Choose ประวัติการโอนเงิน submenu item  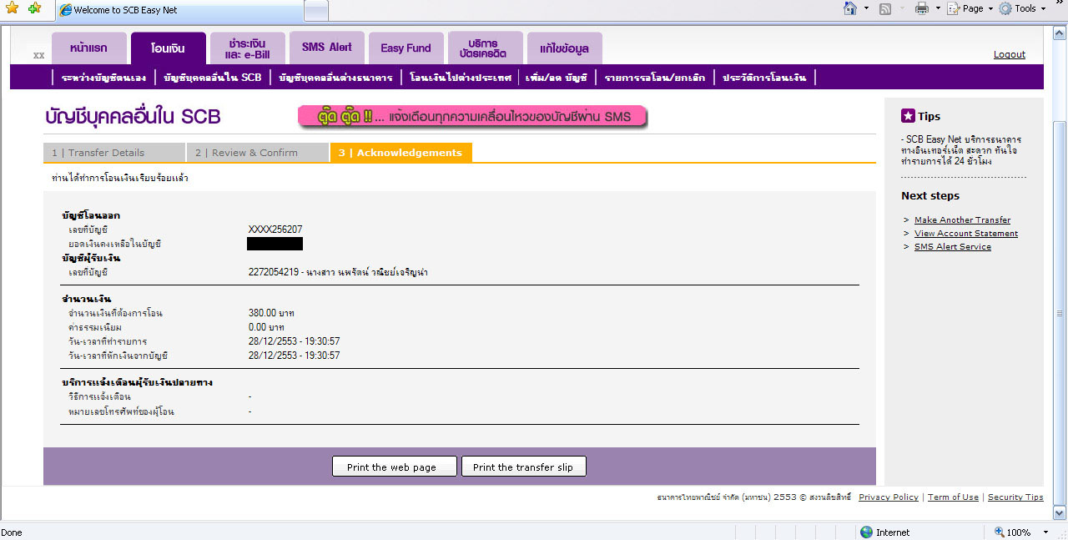pos(764,78)
